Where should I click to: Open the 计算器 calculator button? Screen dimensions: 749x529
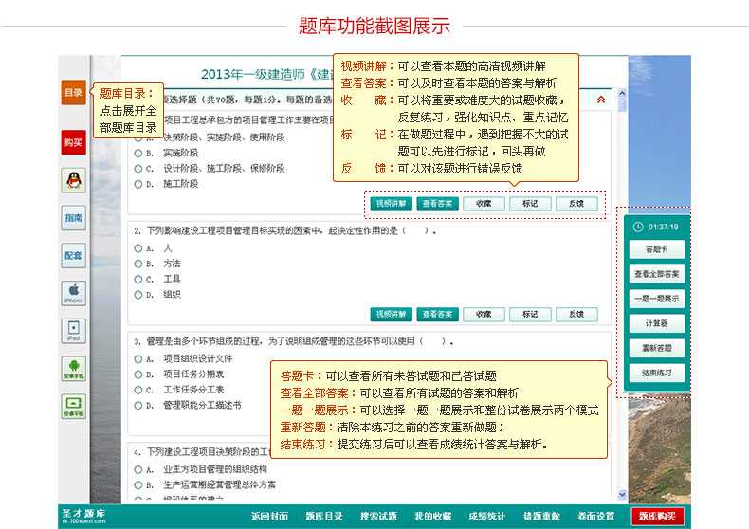click(x=657, y=323)
